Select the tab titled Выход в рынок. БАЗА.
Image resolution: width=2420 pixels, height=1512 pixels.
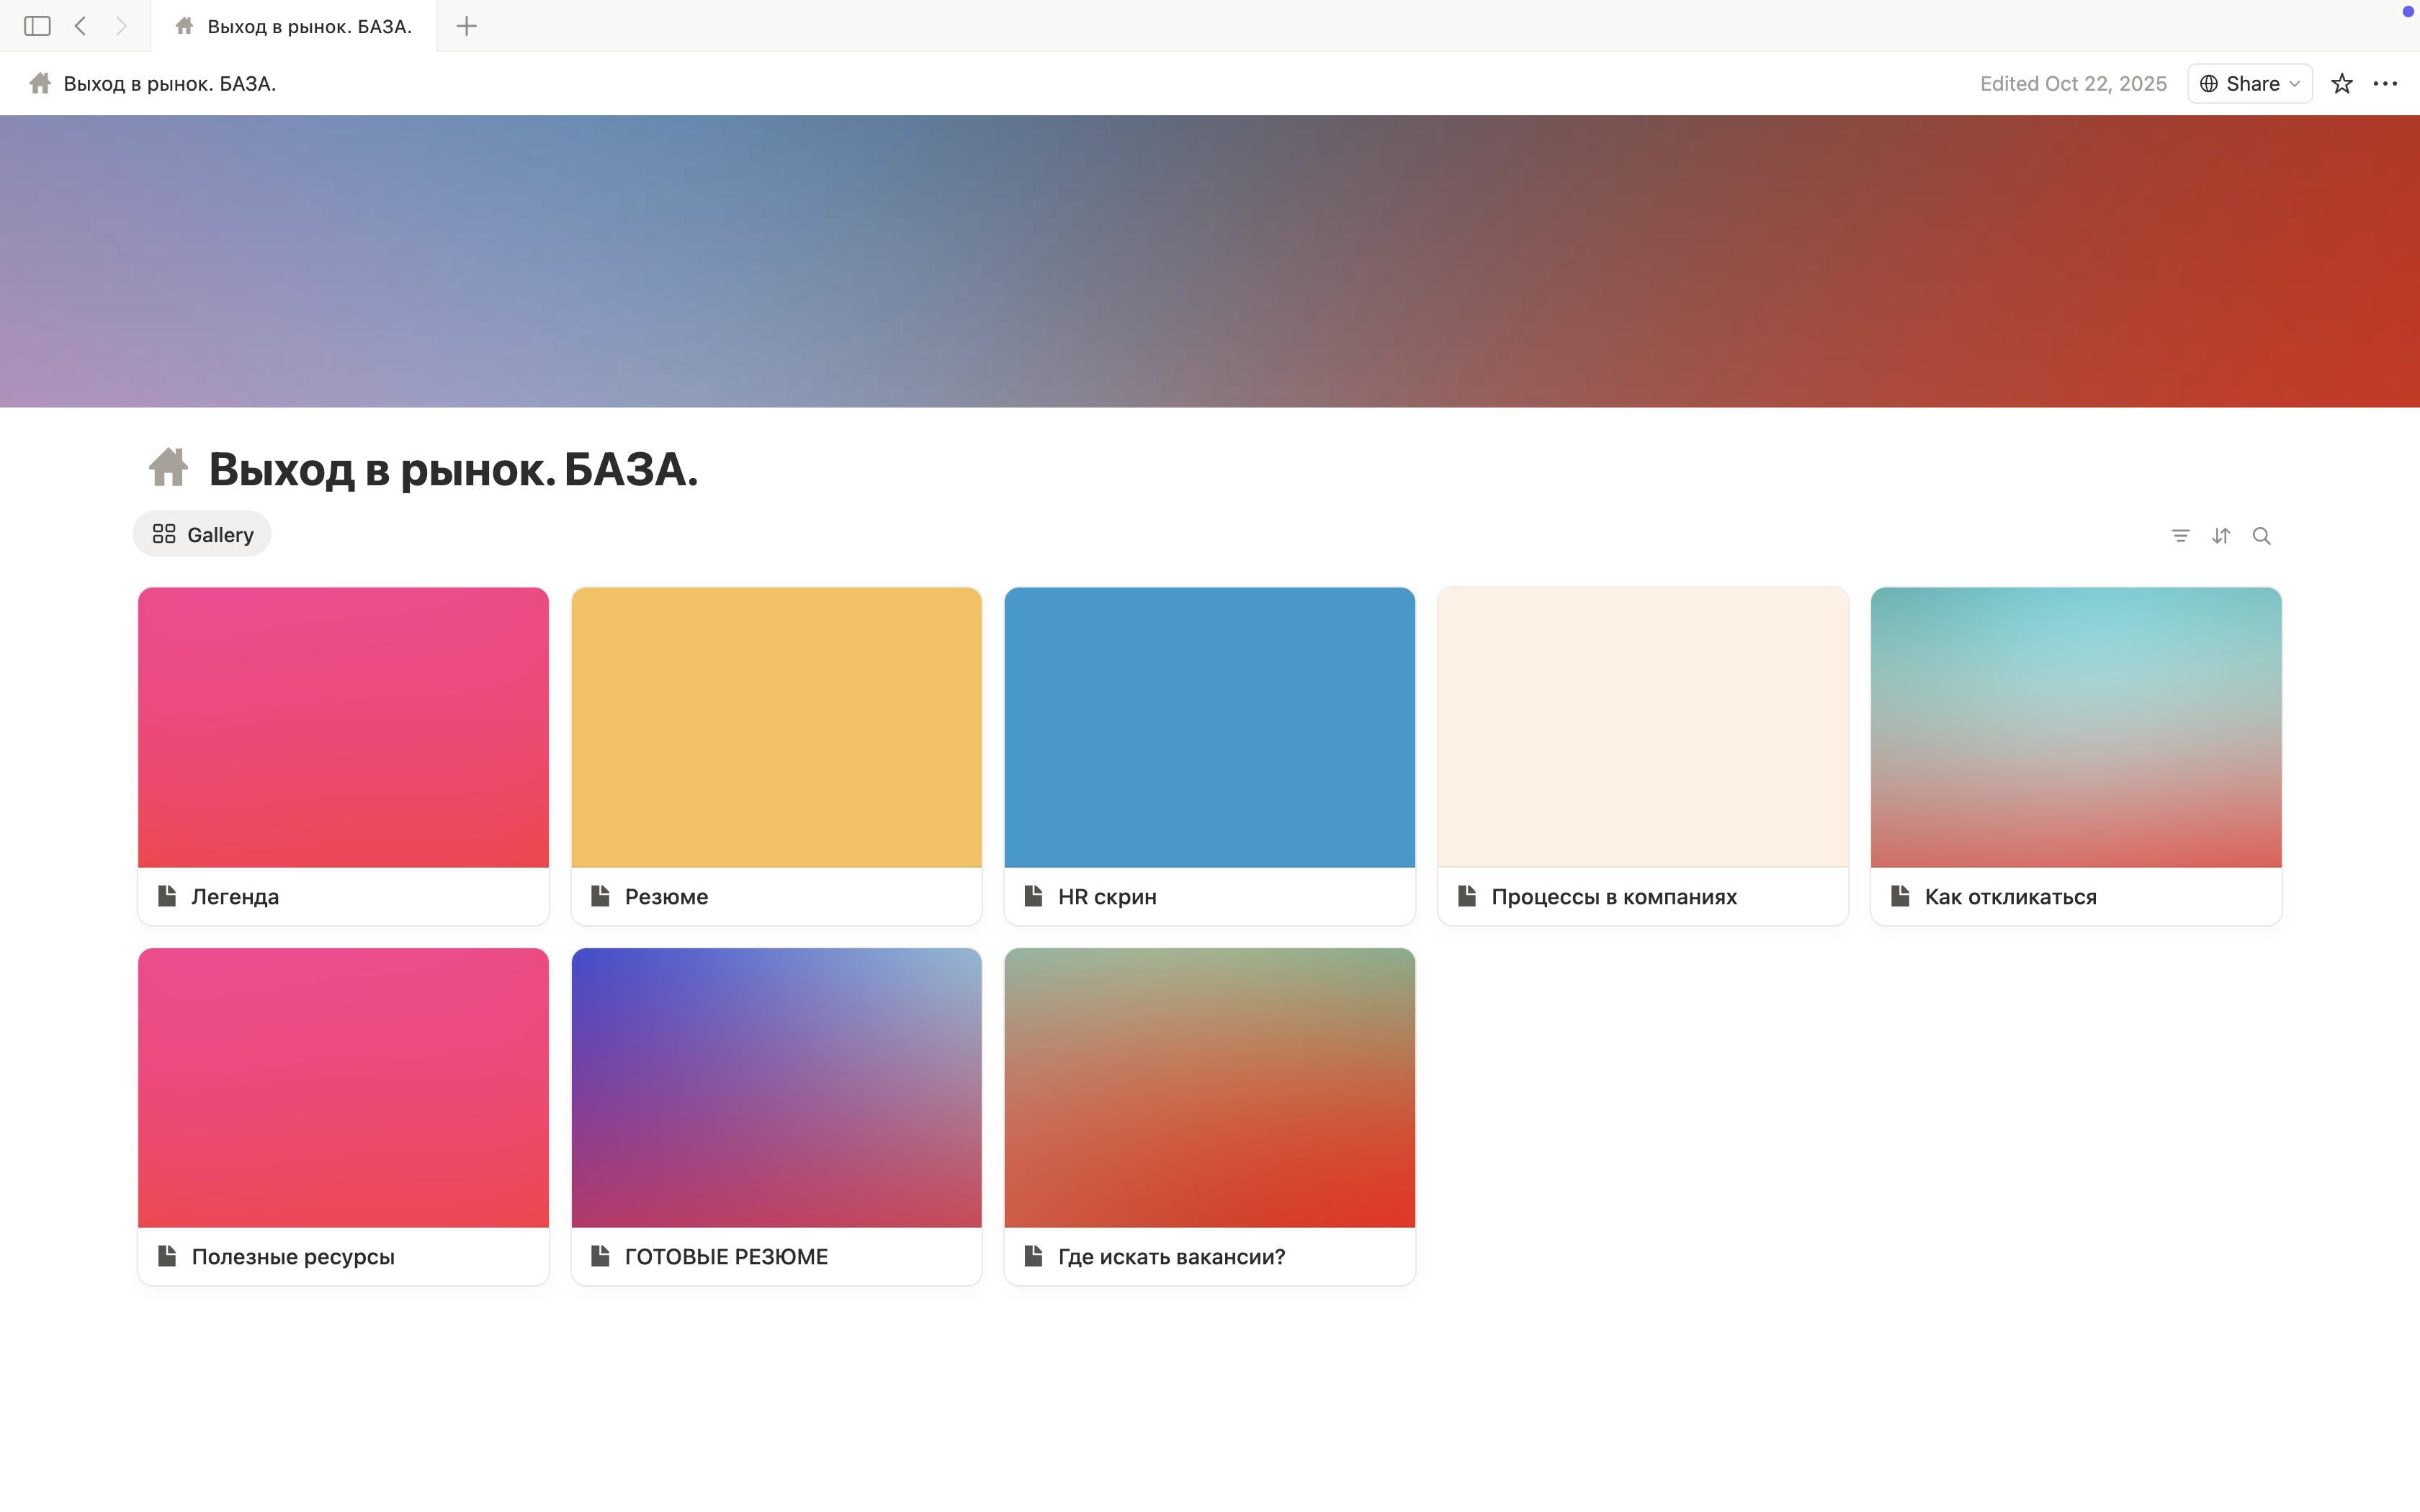(x=295, y=26)
